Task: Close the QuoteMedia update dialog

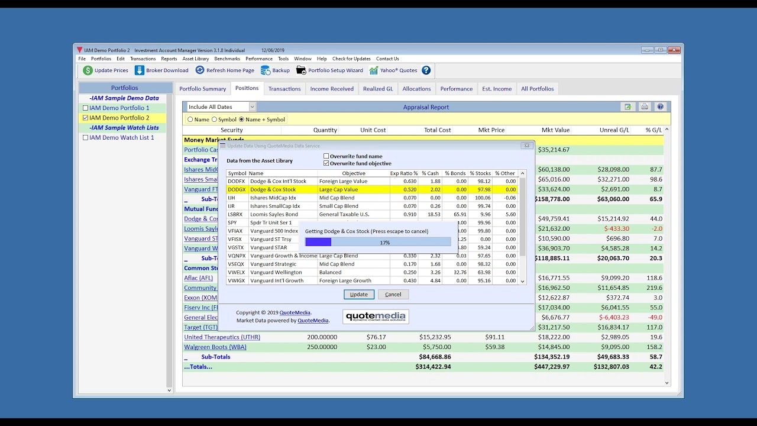Action: click(x=526, y=146)
